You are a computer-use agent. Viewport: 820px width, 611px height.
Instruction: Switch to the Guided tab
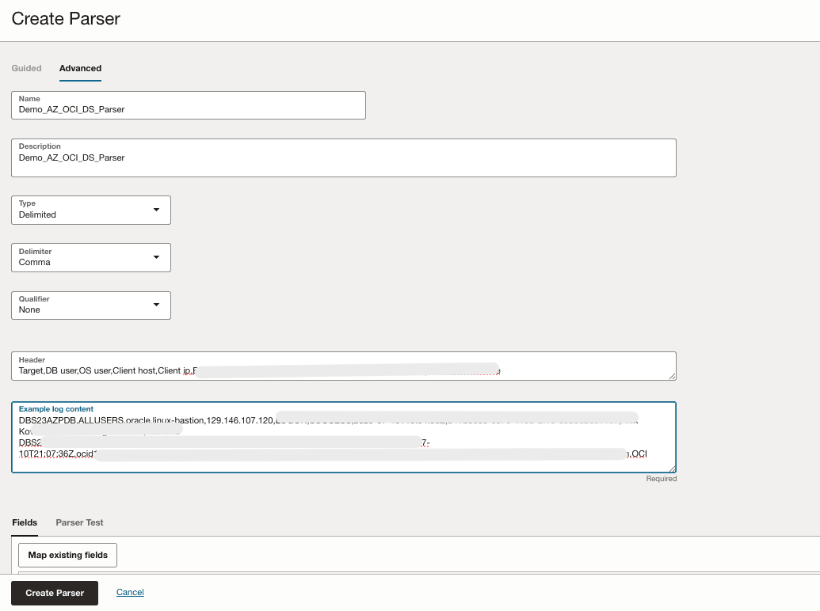coord(26,68)
